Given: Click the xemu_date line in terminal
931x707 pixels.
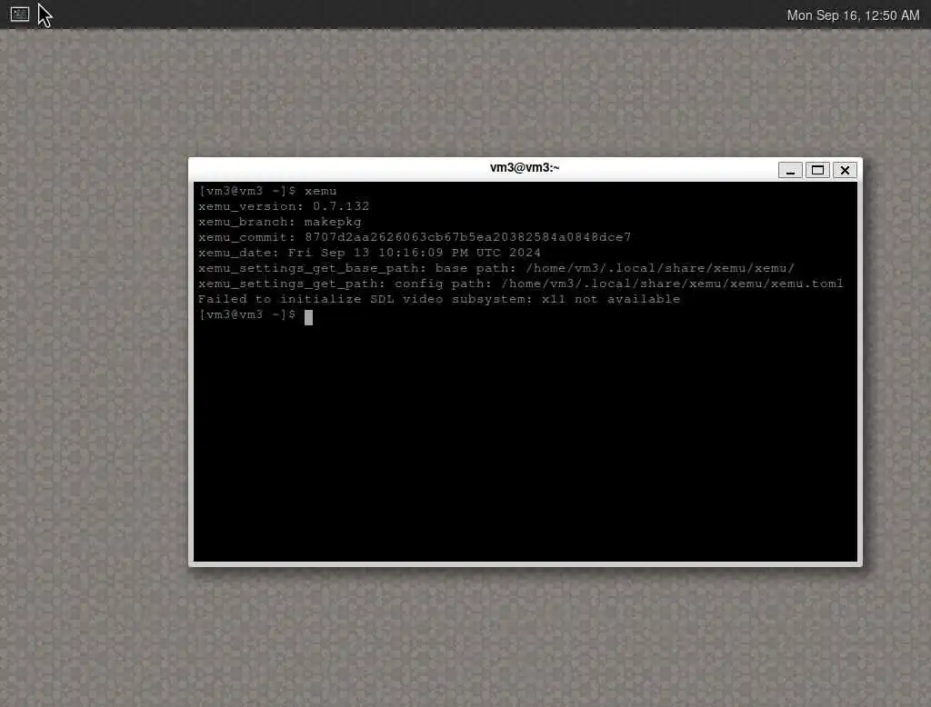Looking at the screenshot, I should click(369, 253).
